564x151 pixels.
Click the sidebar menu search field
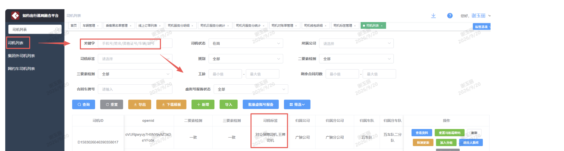pos(34,30)
